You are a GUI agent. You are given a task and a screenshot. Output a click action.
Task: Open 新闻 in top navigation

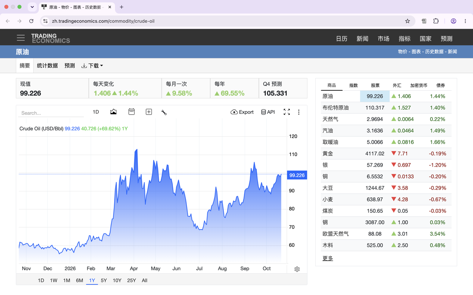click(x=363, y=38)
